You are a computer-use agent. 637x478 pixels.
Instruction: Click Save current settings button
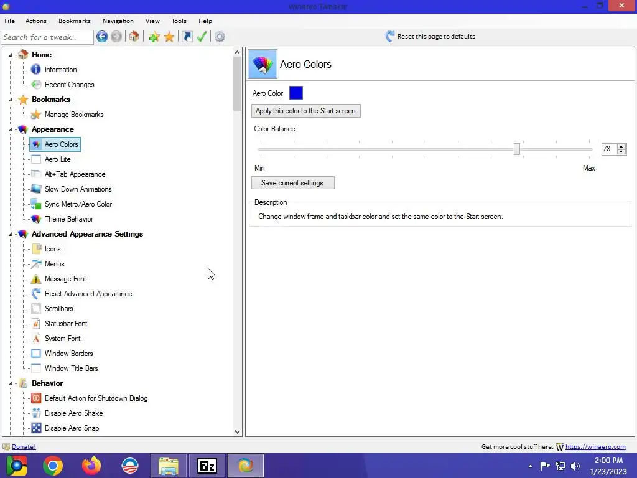[292, 183]
